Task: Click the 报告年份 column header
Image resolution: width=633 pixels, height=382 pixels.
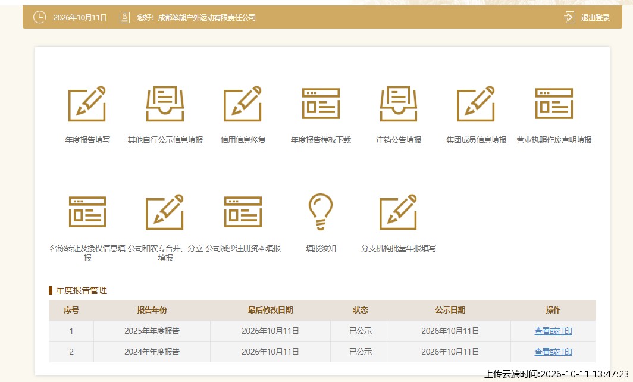Action: (152, 310)
